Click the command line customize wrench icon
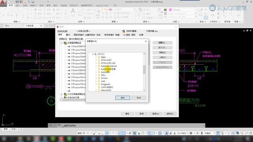253x142 pixels. tap(55, 125)
